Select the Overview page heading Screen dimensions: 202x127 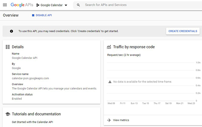(11, 15)
